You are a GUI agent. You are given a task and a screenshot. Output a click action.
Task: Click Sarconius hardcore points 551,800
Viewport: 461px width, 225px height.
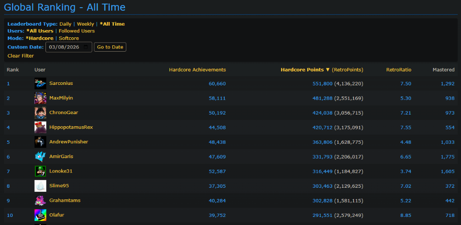(322, 84)
